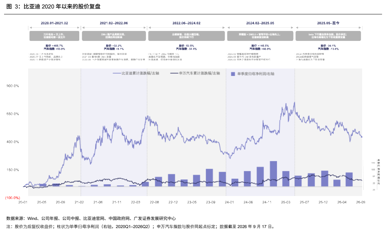Click the 26-09 date label

[361, 202]
